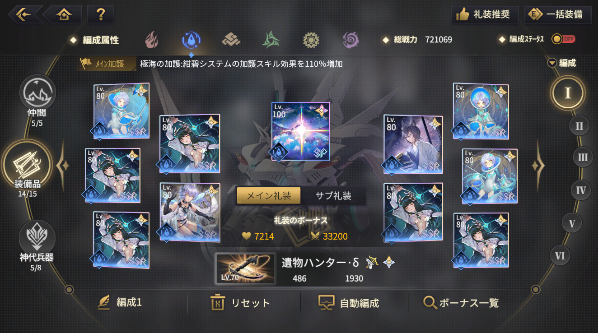Open 神代兵器 side menu
Image resolution: width=598 pixels, height=333 pixels.
point(37,246)
